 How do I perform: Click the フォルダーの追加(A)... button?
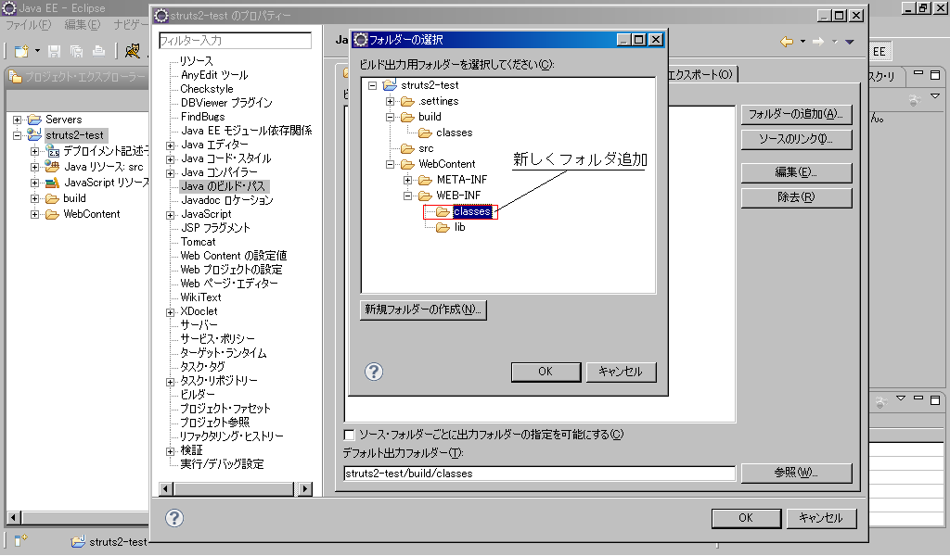(x=796, y=114)
